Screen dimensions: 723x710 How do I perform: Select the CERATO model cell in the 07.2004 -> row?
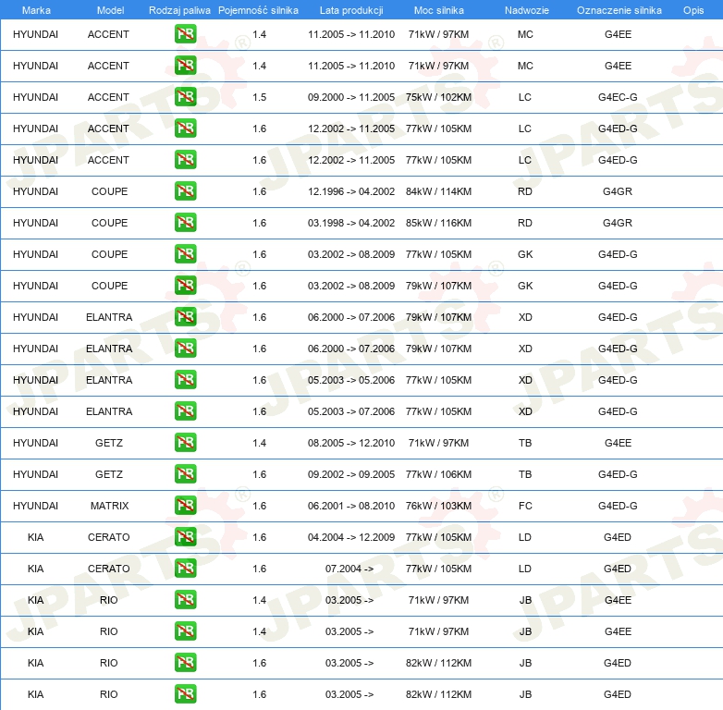click(x=109, y=569)
